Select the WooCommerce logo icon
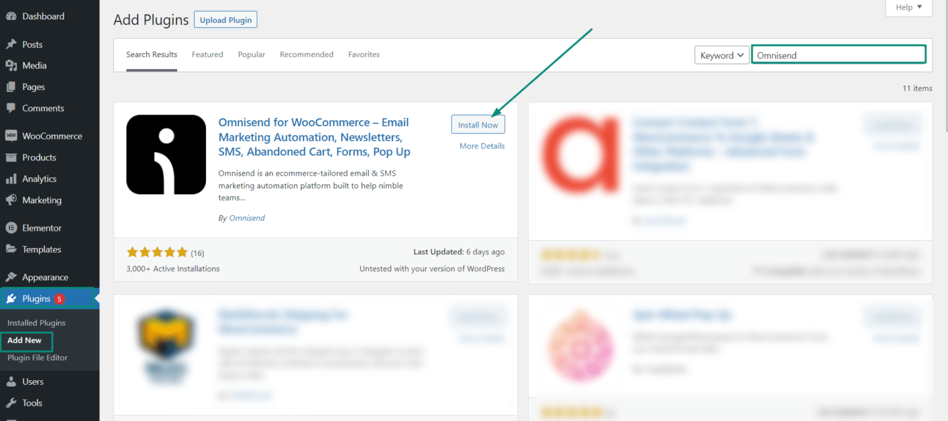This screenshot has height=421, width=948. (11, 136)
